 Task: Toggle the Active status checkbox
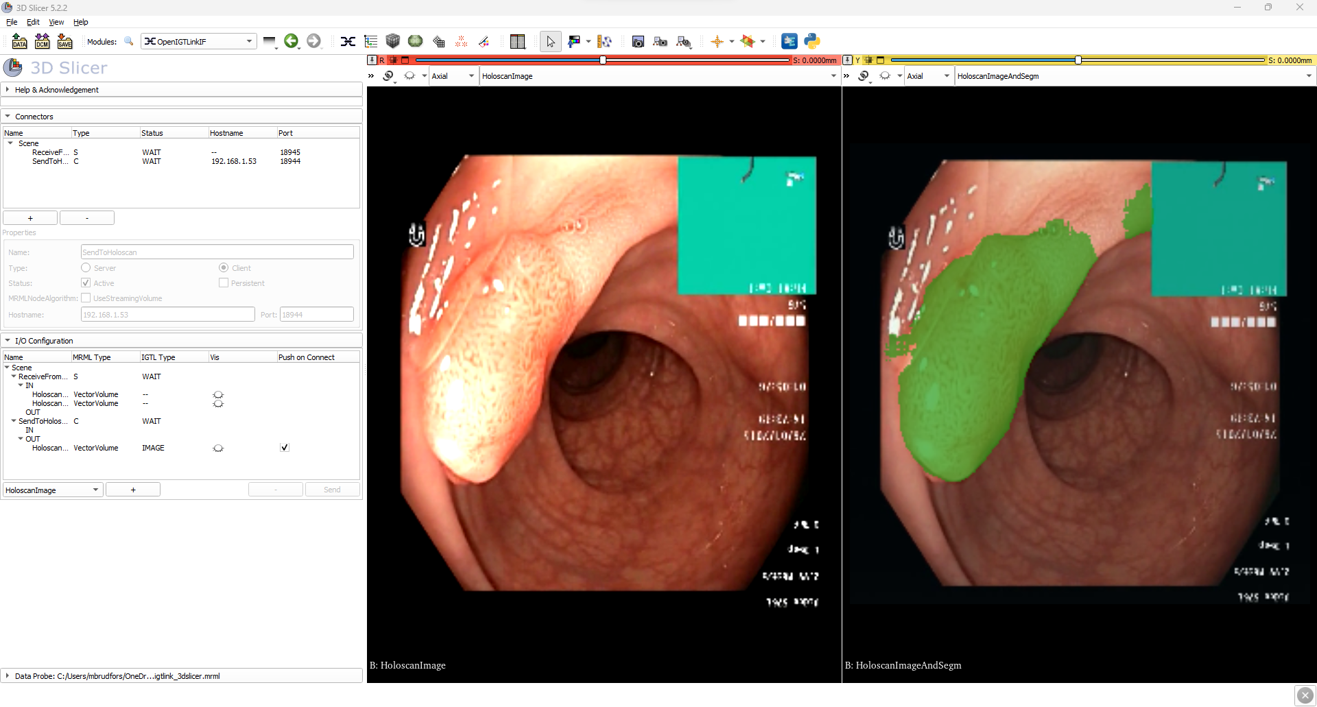tap(86, 283)
